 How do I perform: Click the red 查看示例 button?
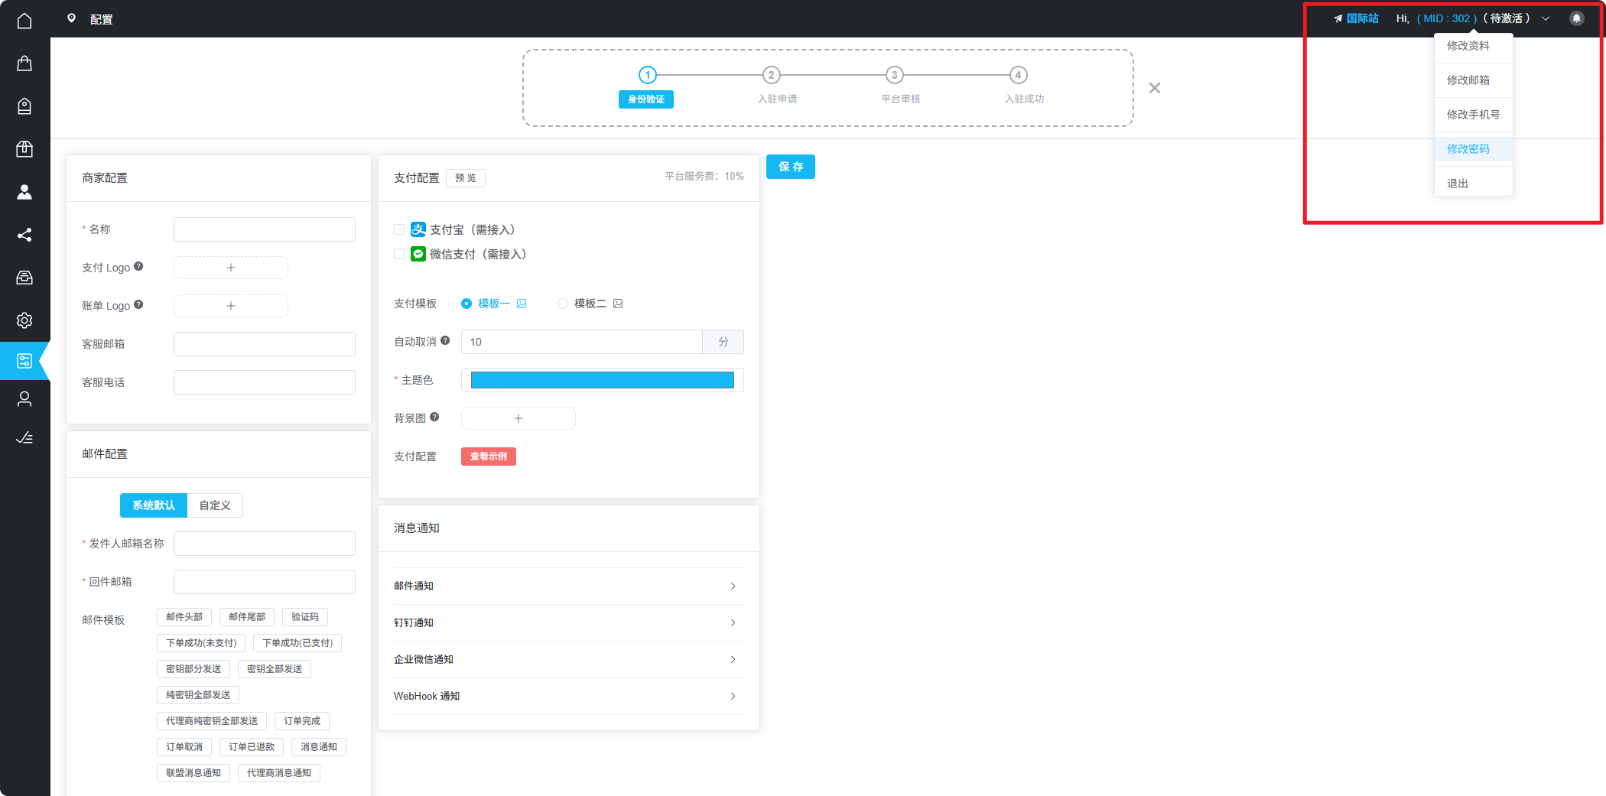coord(488,456)
